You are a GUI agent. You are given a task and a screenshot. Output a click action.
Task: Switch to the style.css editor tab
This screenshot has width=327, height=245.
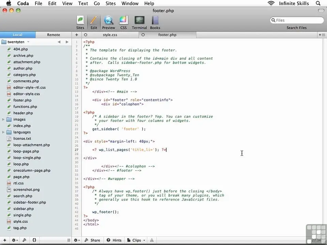pos(110,35)
